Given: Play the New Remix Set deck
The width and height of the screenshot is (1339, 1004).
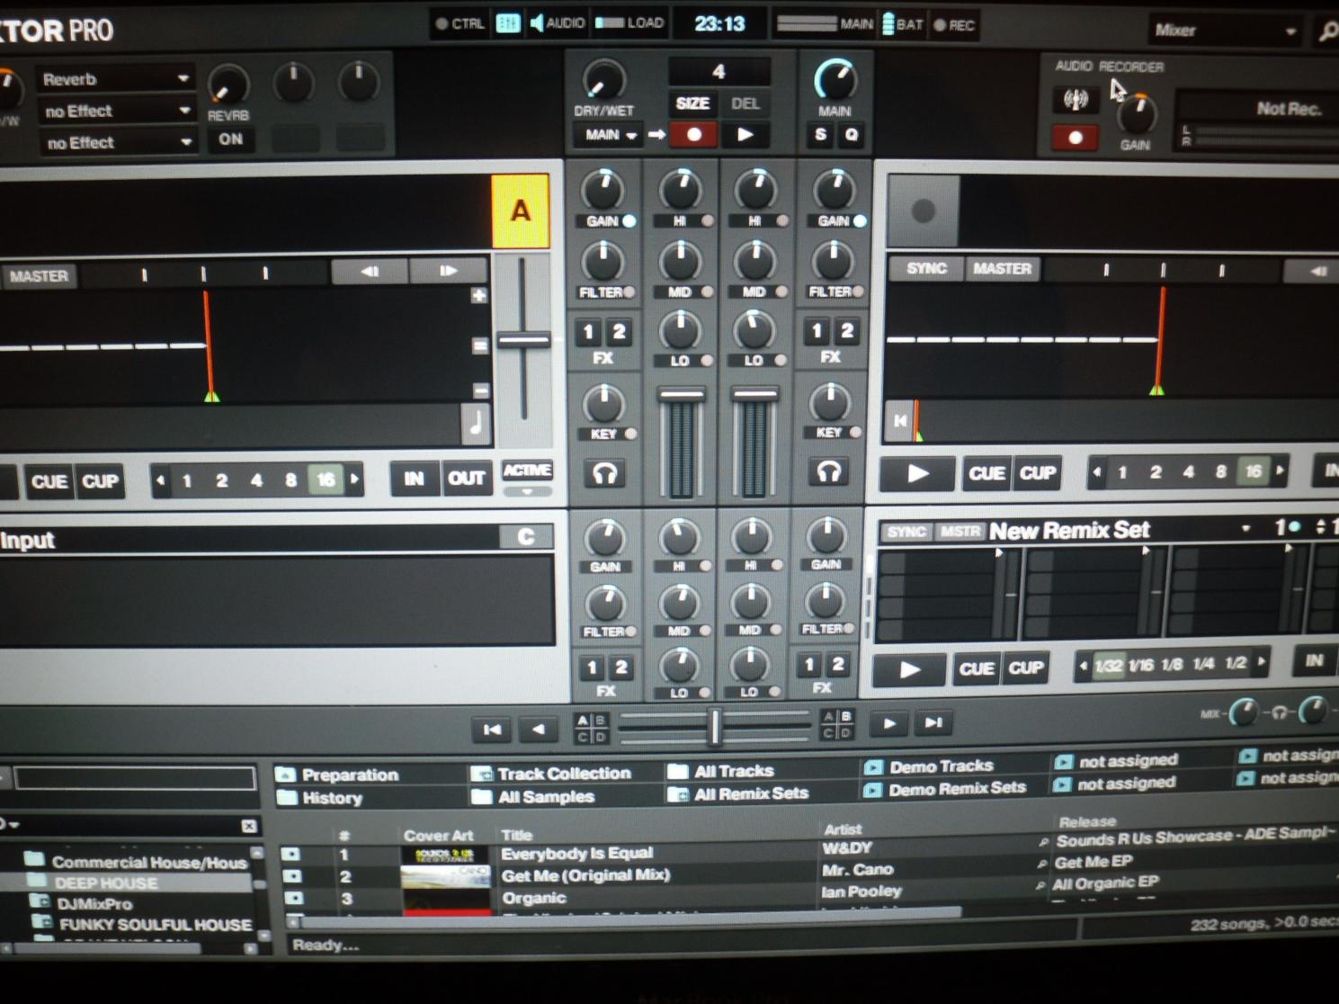Looking at the screenshot, I should pos(909,669).
